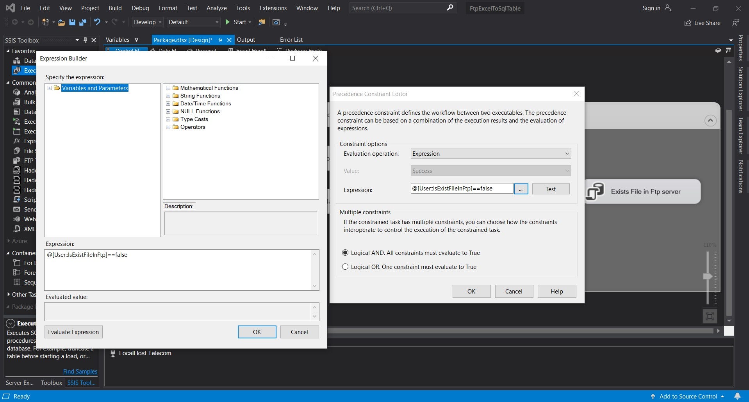The height and width of the screenshot is (402, 749).
Task: Expand the Azure toolbox group
Action: [8, 241]
